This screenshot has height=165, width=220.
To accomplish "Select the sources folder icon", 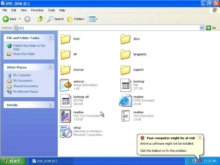I will pyautogui.click(x=65, y=70).
